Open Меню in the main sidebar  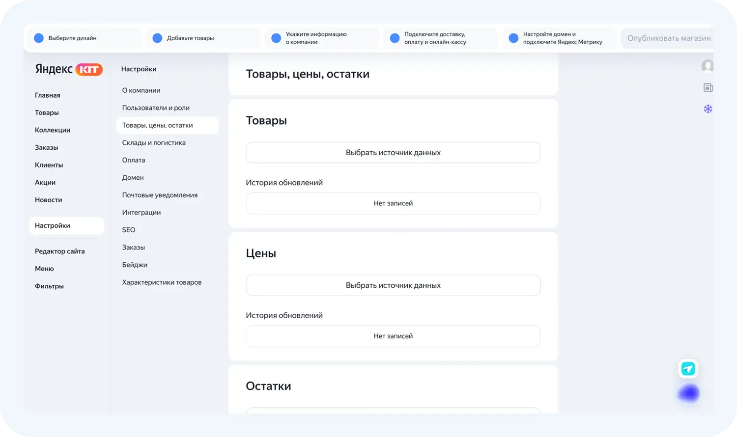coord(44,269)
